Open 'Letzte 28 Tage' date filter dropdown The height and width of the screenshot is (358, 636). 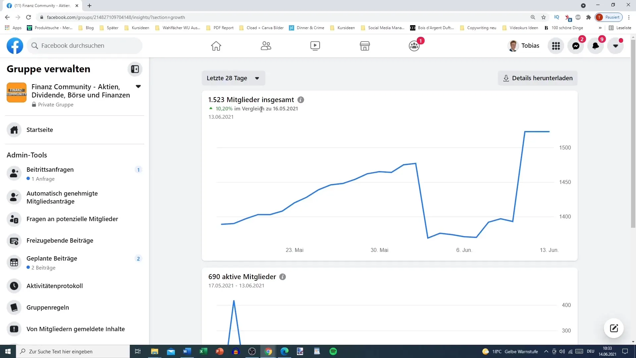pyautogui.click(x=233, y=77)
